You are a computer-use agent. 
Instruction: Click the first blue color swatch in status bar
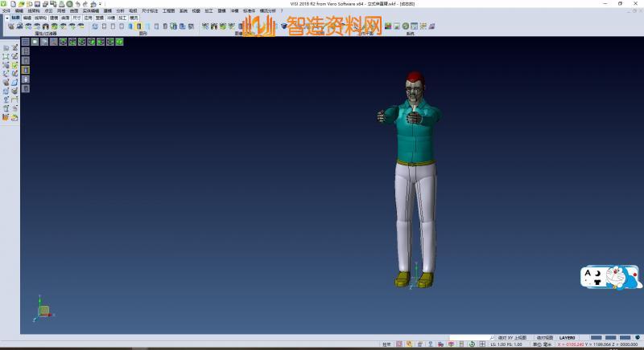[597, 338]
